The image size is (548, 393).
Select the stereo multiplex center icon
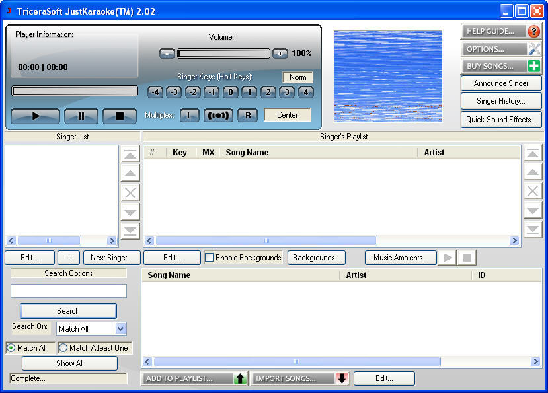point(218,115)
